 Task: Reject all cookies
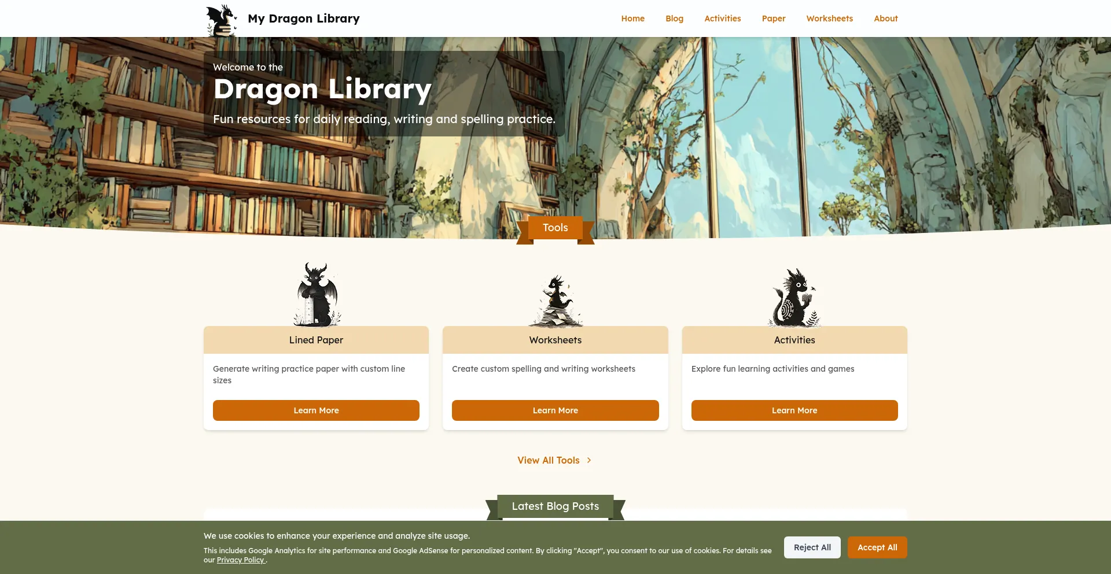(x=812, y=547)
